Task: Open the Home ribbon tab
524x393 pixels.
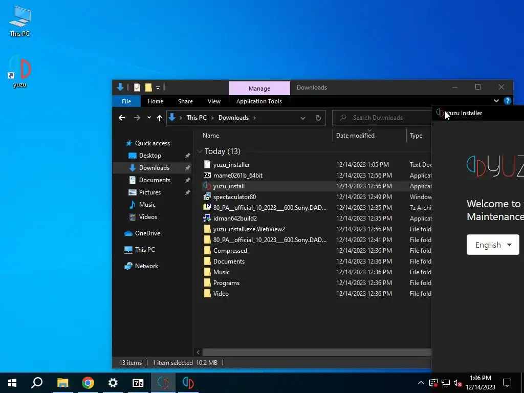Action: pos(156,101)
